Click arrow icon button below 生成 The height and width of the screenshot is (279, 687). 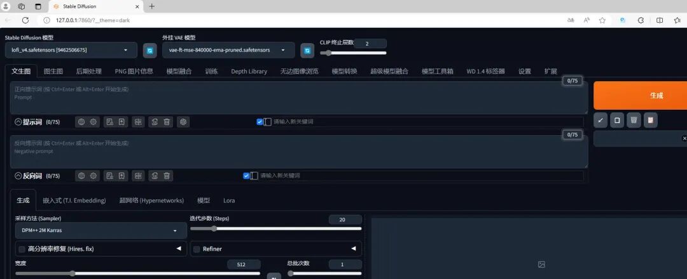(600, 120)
